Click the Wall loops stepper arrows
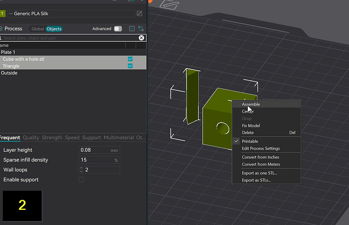 tap(81, 170)
